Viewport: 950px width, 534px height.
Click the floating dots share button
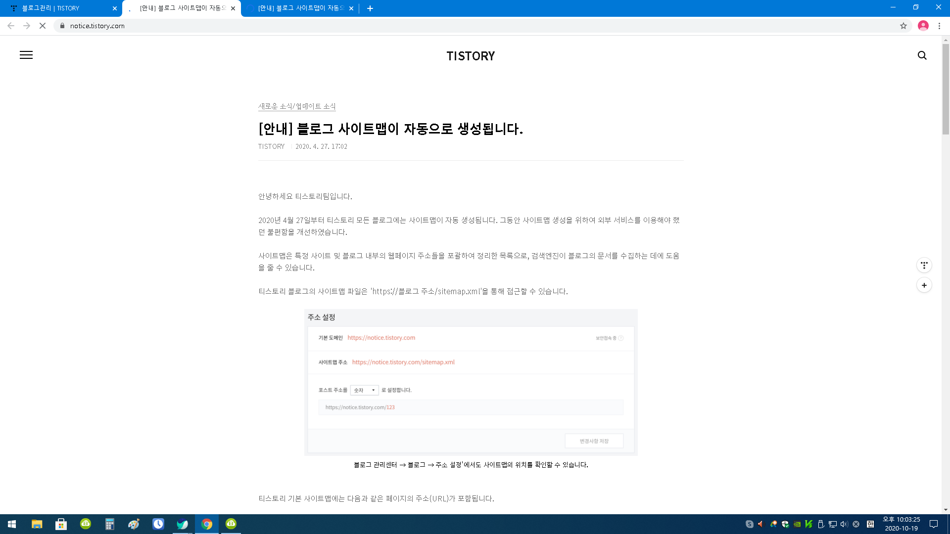tap(924, 266)
